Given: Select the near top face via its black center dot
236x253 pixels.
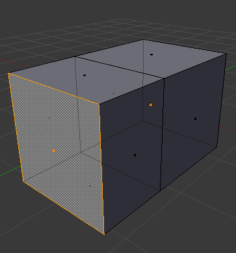Looking at the screenshot, I should coord(85,75).
